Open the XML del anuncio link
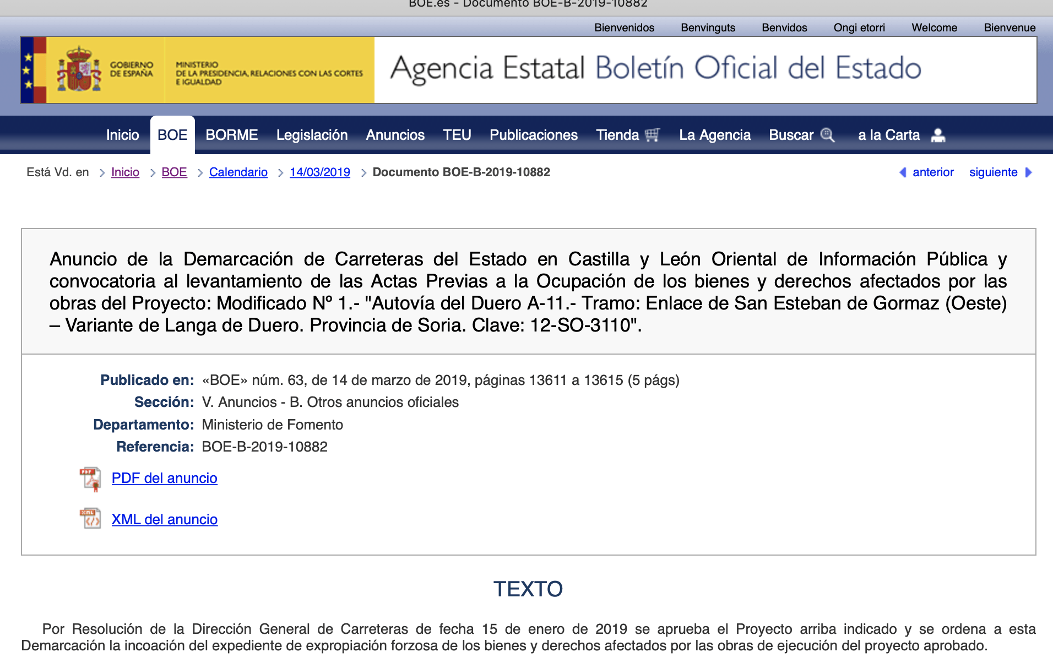 click(165, 519)
